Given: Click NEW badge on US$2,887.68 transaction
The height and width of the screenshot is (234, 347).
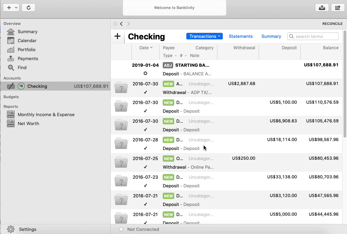Looking at the screenshot, I should (168, 84).
